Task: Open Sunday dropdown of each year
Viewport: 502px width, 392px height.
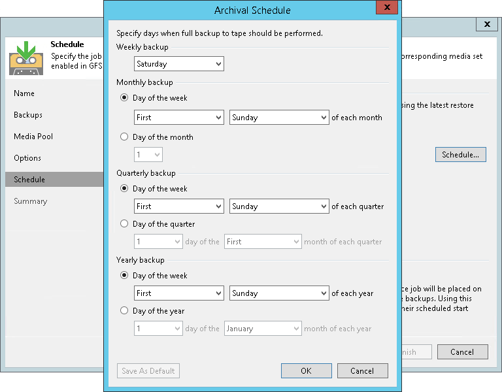Action: (x=279, y=293)
